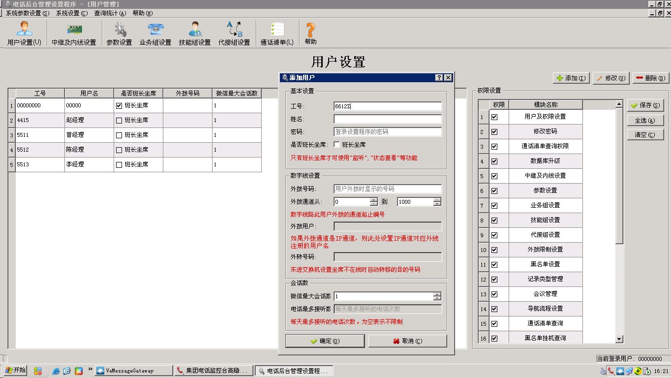Increase 微信最大会话数 spinner
The width and height of the screenshot is (671, 378).
click(x=437, y=294)
